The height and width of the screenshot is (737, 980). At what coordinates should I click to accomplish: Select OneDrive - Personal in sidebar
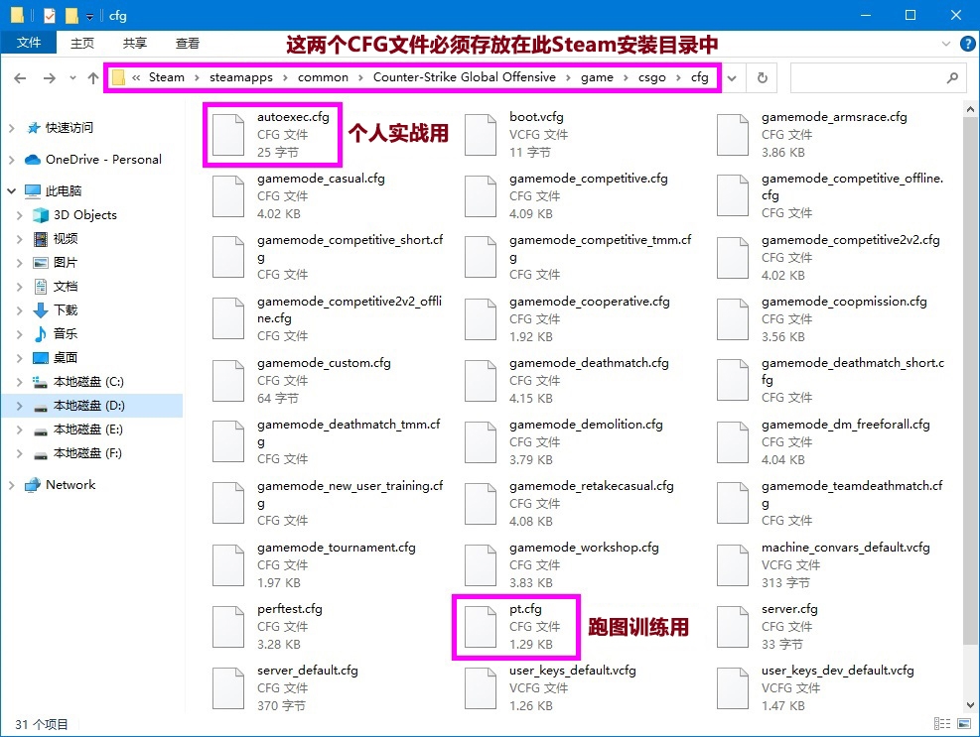click(103, 160)
